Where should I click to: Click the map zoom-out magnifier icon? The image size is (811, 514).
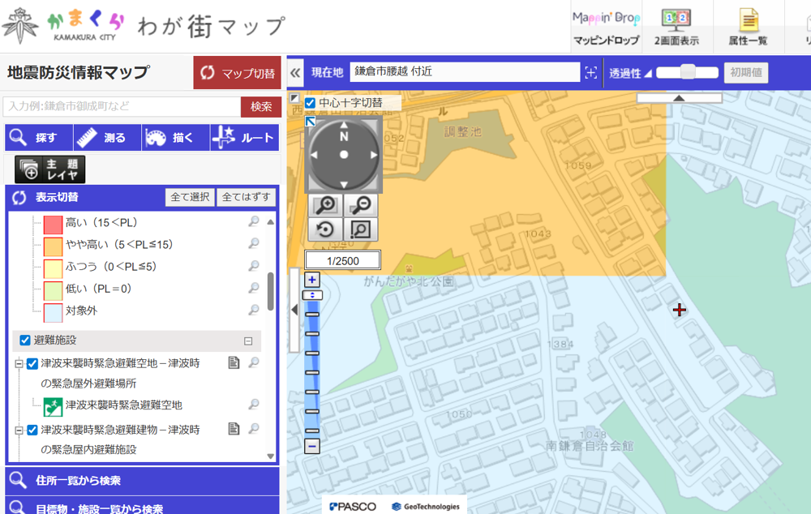361,206
